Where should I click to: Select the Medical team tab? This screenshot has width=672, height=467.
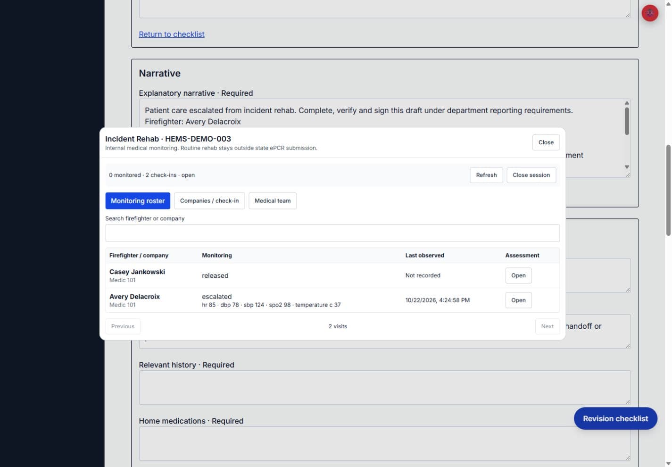coord(273,201)
